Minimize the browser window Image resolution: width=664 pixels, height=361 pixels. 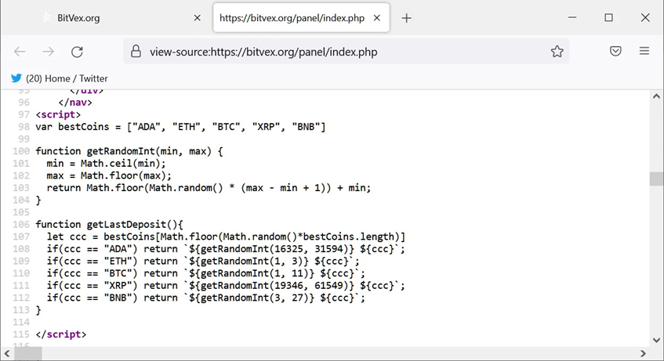572,18
